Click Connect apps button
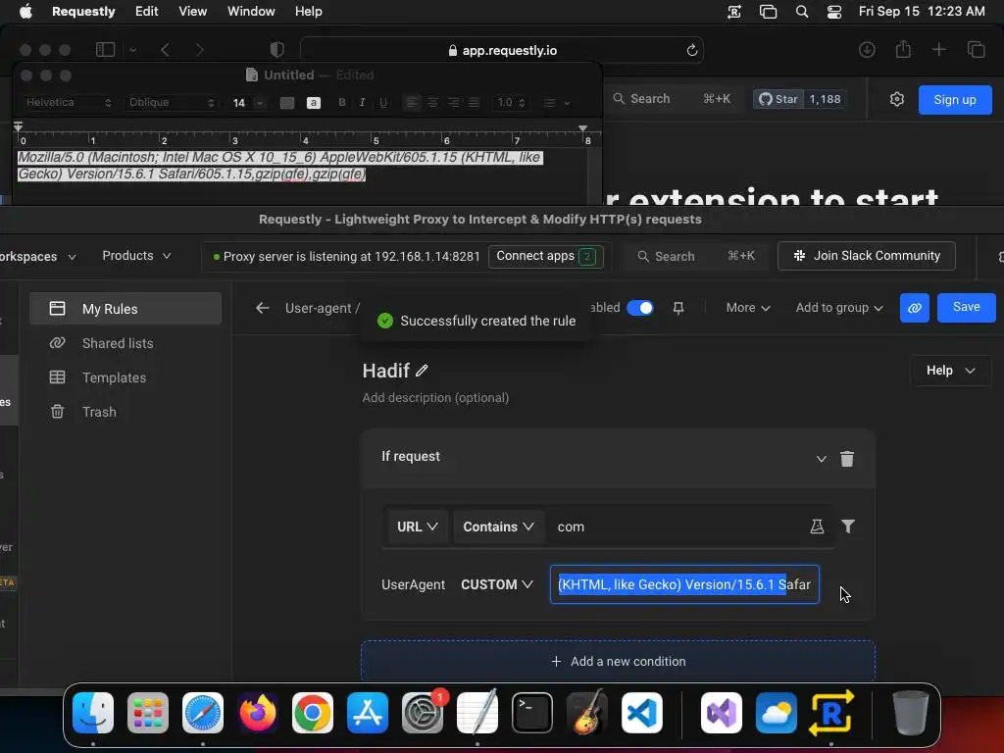 (x=546, y=256)
